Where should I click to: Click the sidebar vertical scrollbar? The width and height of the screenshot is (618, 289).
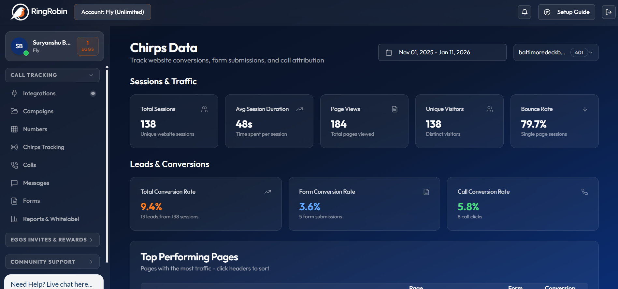click(107, 163)
